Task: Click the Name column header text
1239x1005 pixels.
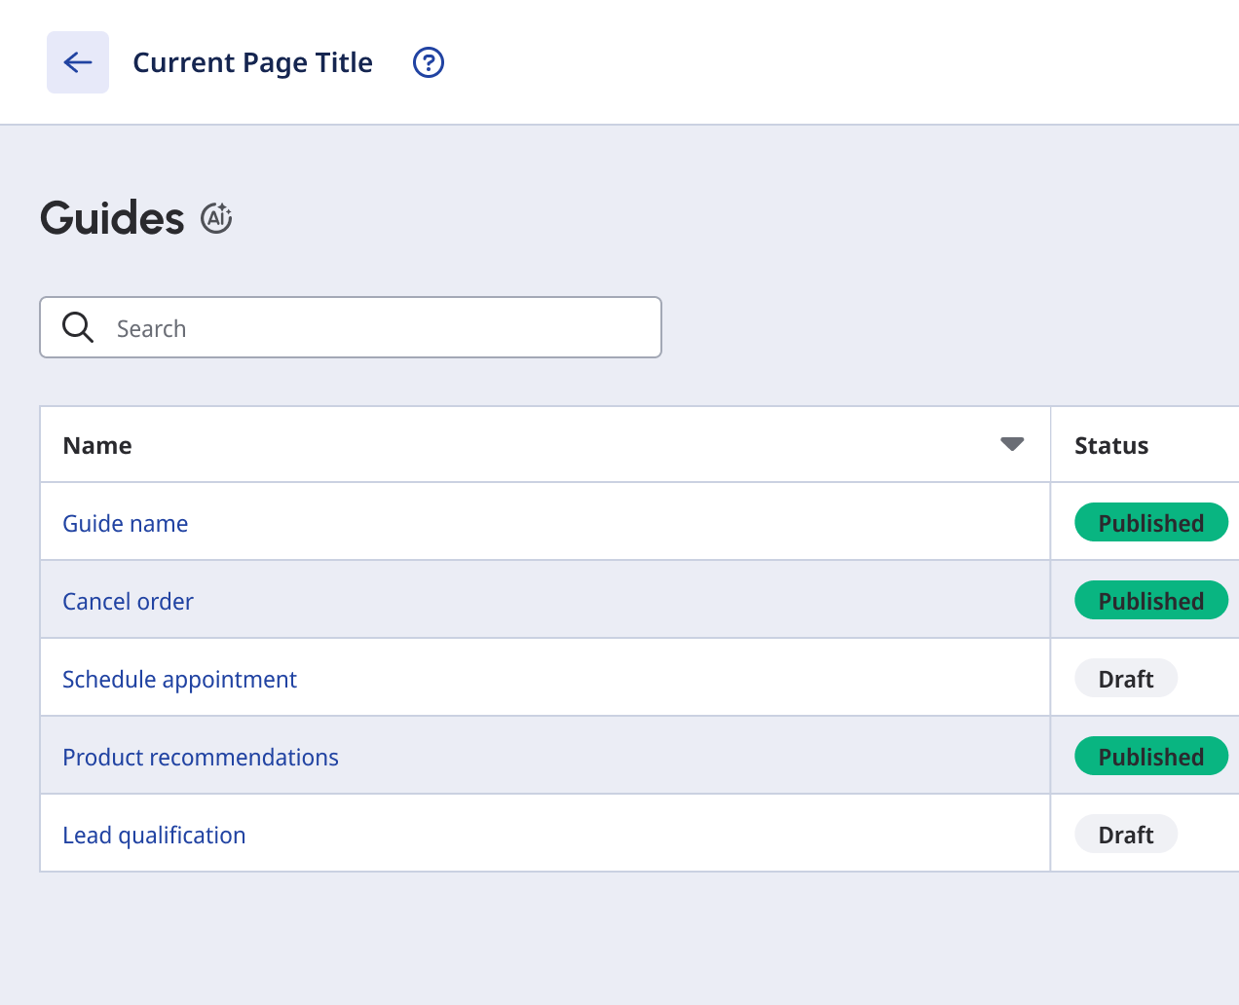Action: pyautogui.click(x=97, y=446)
